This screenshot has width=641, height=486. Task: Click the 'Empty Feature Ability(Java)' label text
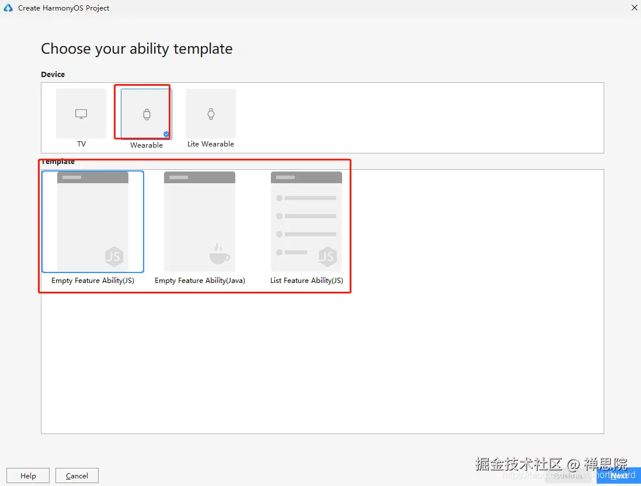point(200,281)
